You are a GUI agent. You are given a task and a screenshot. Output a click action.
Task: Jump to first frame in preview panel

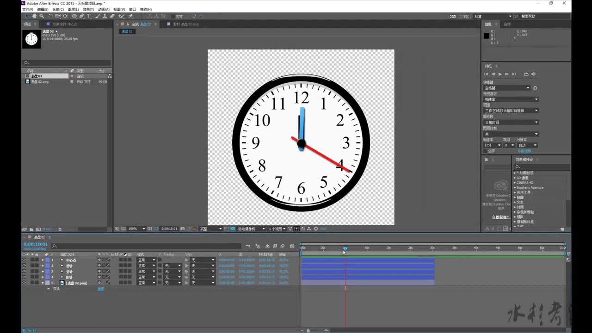486,74
